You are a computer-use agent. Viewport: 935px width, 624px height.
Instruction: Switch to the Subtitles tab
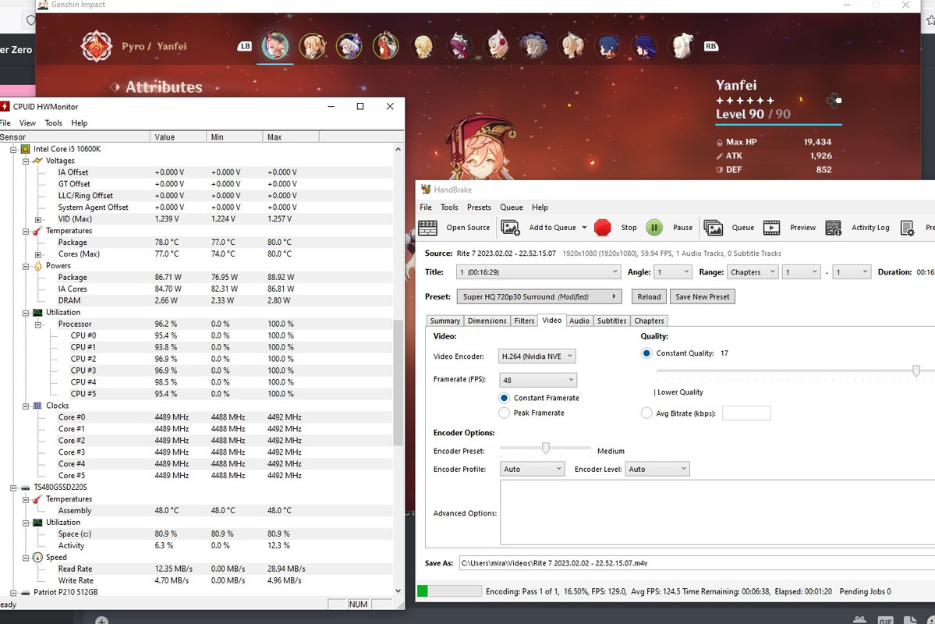tap(612, 321)
